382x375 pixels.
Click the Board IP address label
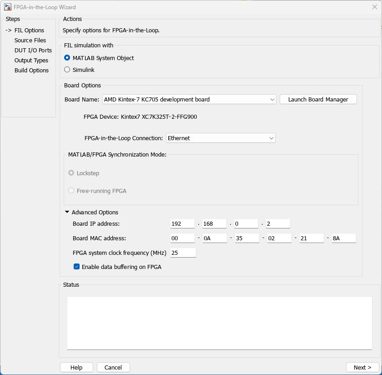96,223
